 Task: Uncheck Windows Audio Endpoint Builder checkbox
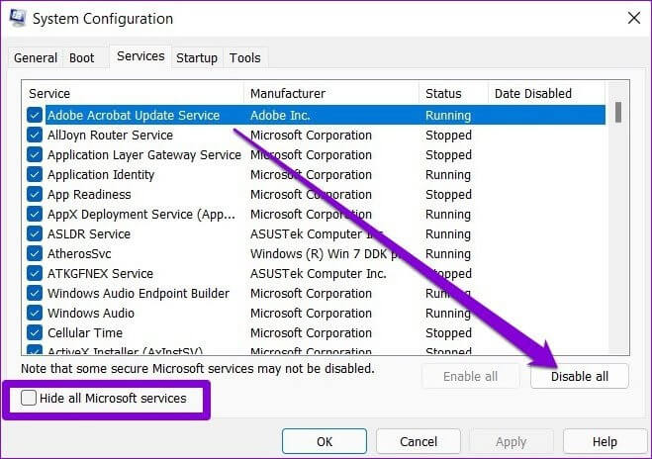35,293
